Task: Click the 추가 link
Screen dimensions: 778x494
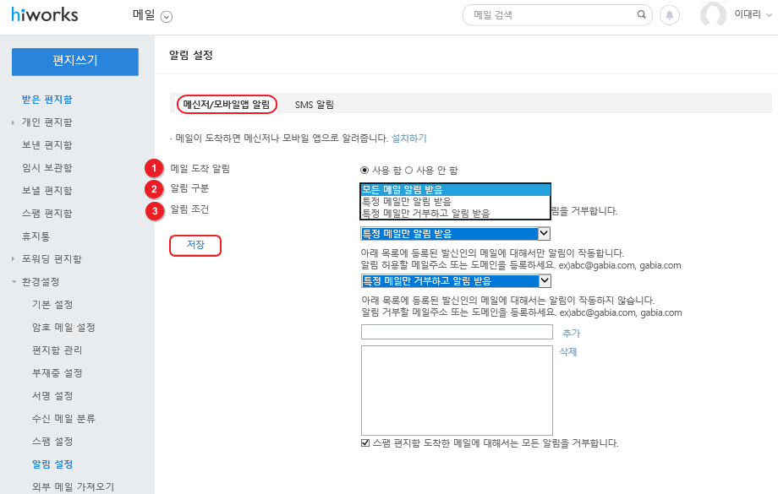Action: tap(571, 334)
